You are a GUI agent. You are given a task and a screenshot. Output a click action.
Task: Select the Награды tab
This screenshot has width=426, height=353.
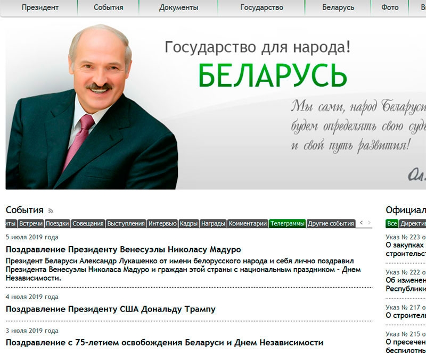[213, 224]
